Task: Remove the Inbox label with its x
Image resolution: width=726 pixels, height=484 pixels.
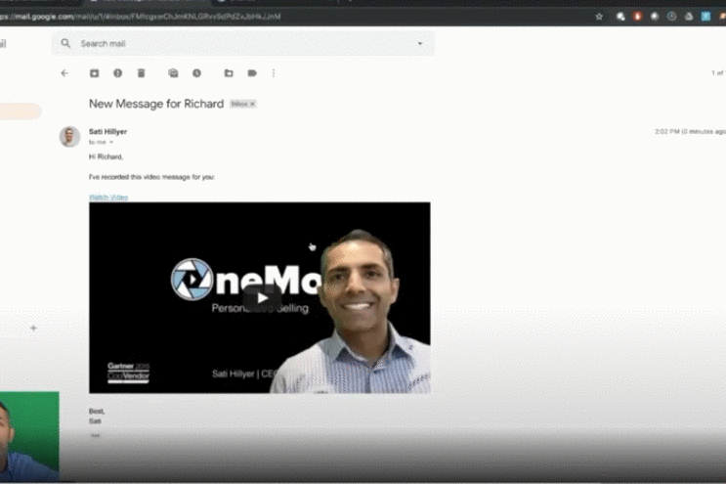Action: pos(253,105)
